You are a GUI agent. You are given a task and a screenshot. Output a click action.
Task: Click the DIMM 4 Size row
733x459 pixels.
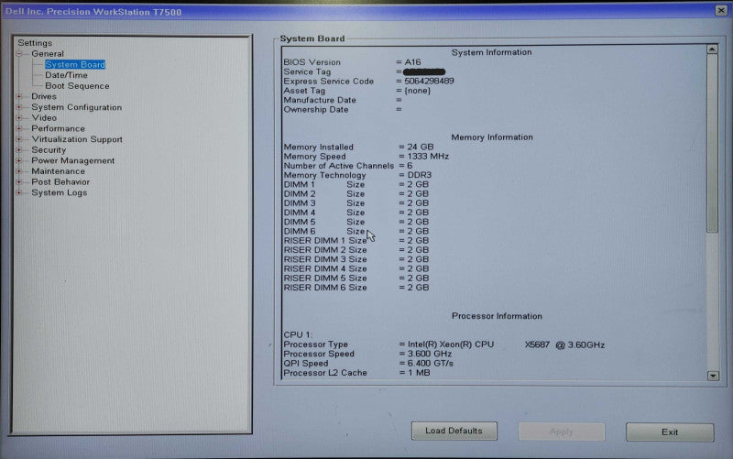pos(356,213)
